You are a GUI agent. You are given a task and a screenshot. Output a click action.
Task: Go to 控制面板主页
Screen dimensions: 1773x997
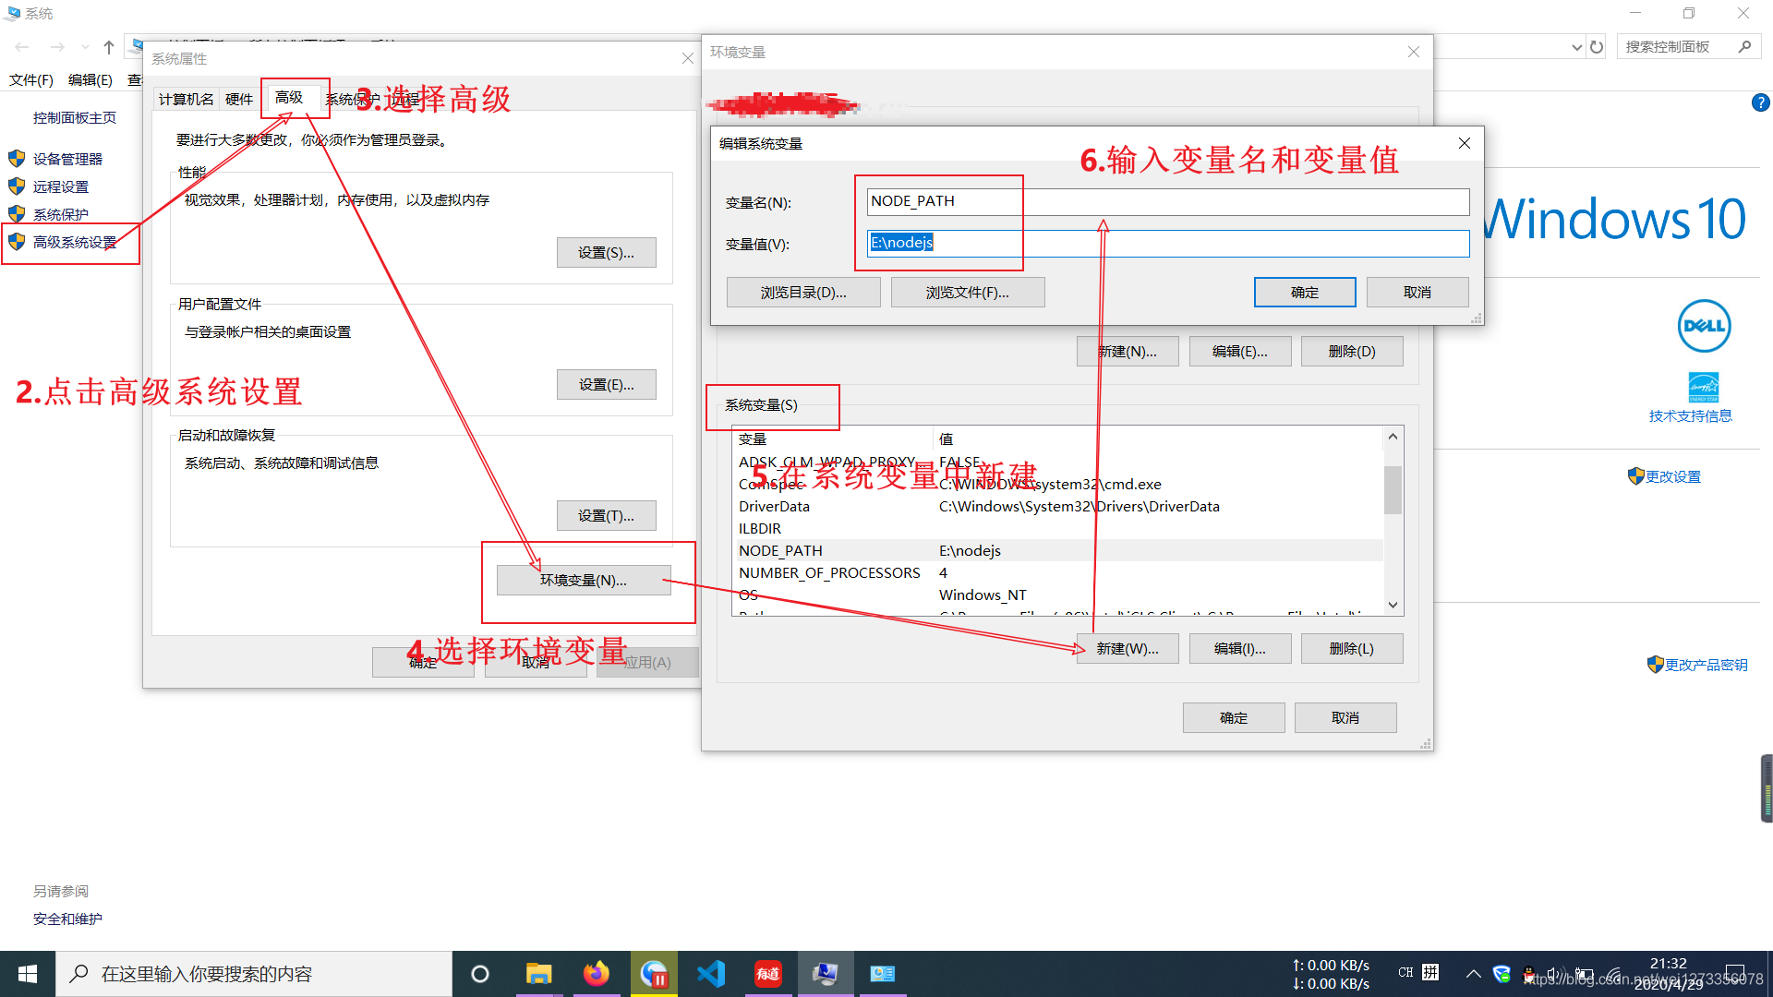tap(75, 117)
